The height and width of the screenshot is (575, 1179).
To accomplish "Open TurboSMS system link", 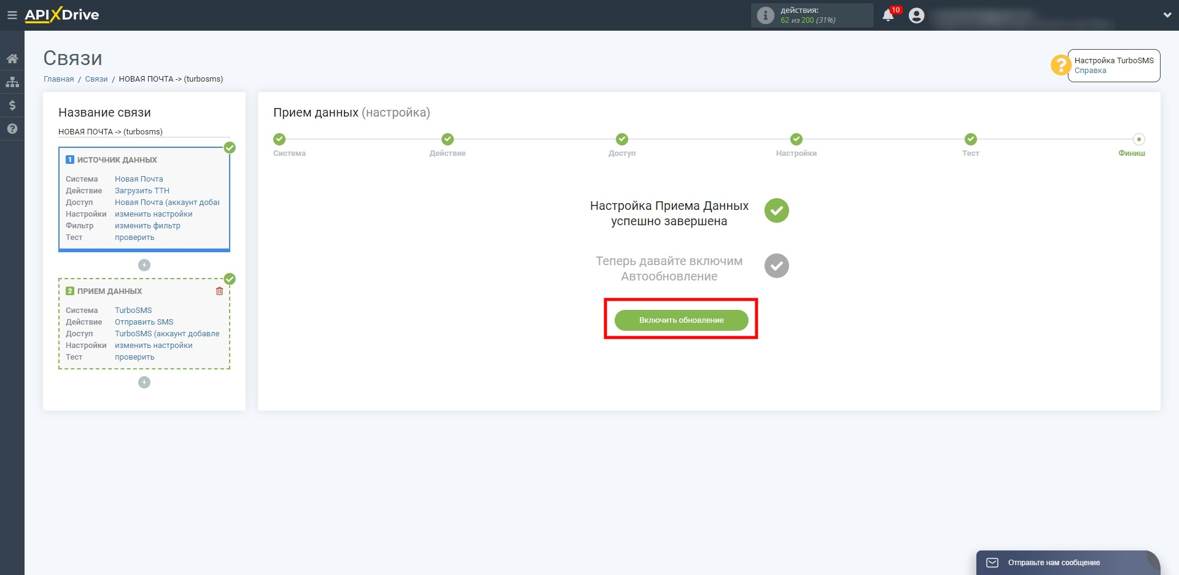I will [x=133, y=311].
